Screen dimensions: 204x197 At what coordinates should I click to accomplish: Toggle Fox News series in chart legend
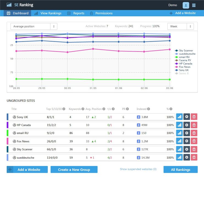tap(183, 67)
